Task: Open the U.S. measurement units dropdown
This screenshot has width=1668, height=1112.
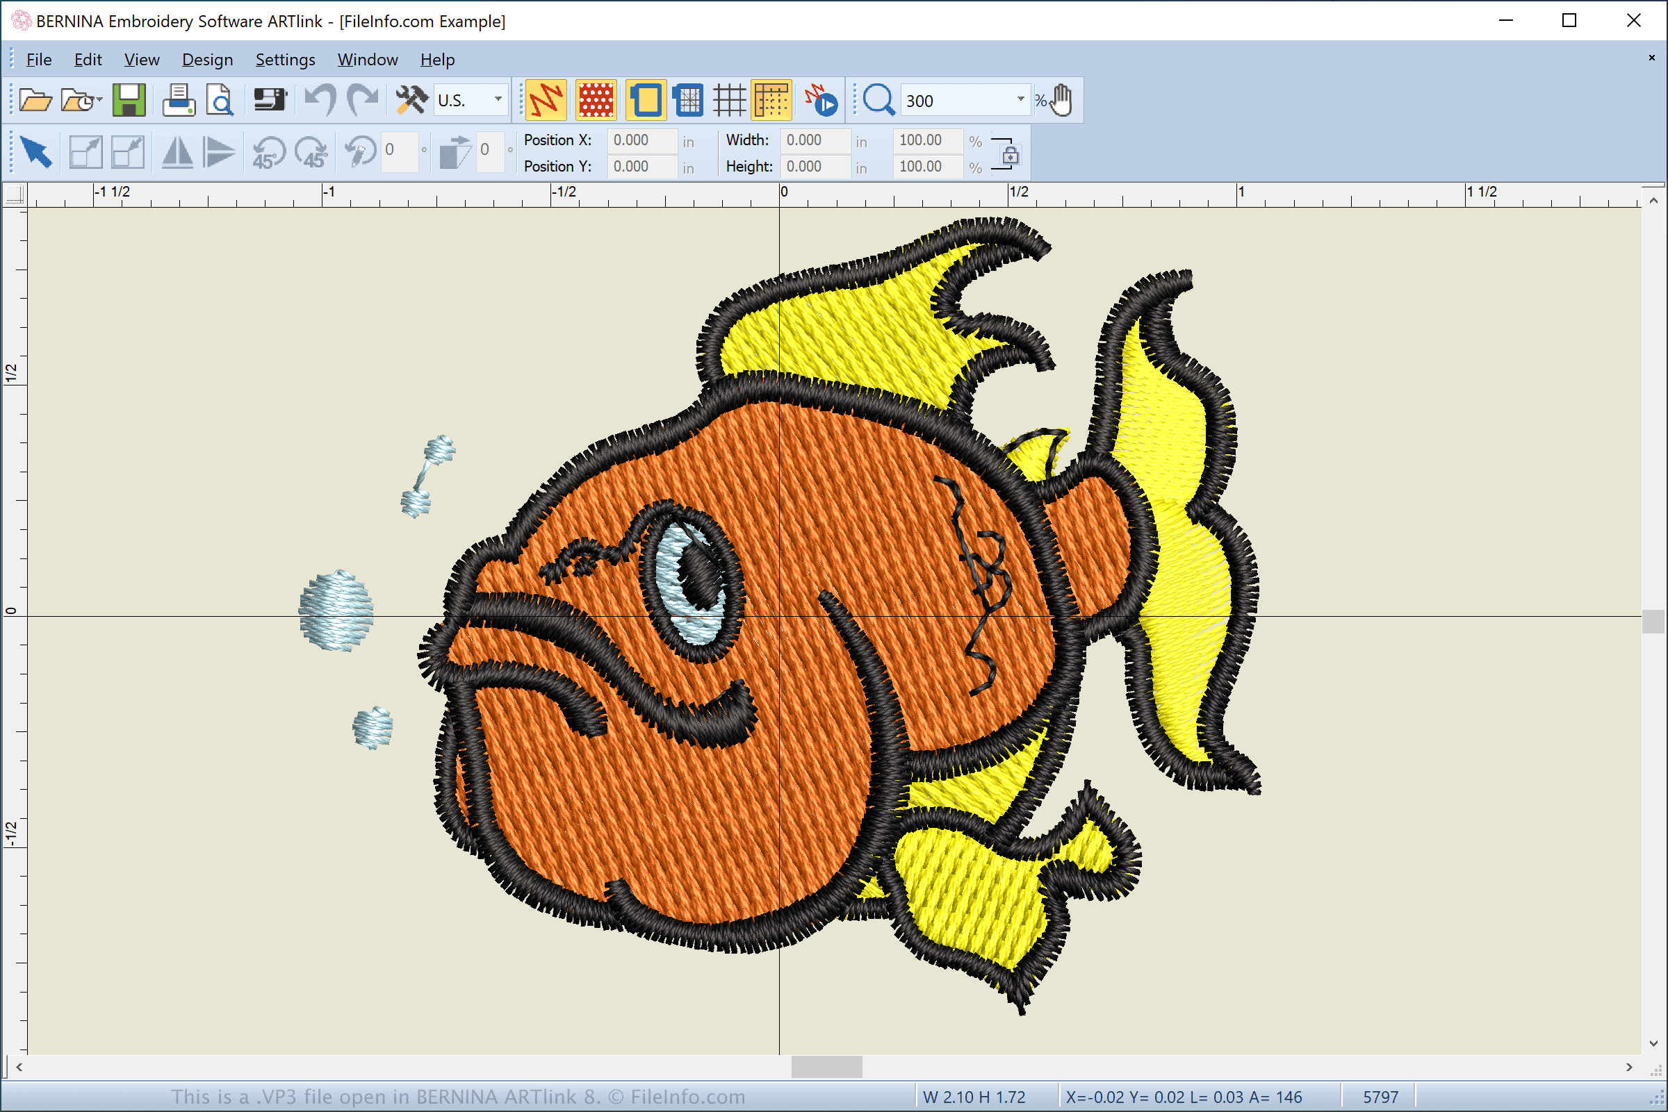Action: (498, 100)
